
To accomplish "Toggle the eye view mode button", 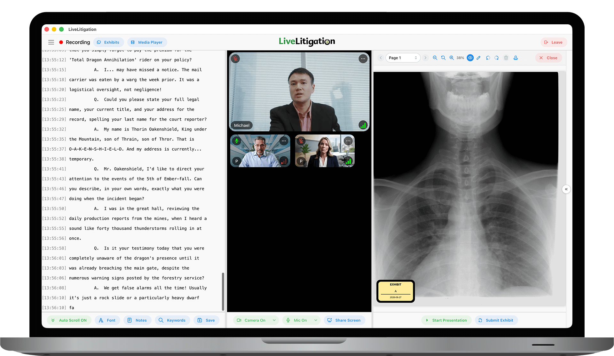I will (470, 58).
